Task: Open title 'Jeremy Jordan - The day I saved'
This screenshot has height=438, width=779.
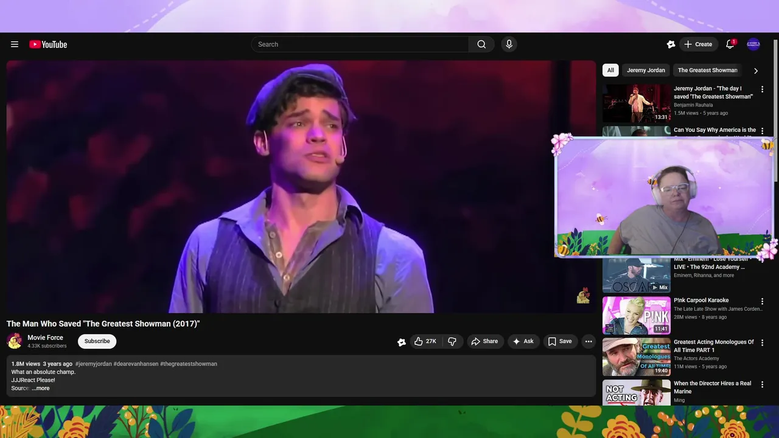Action: point(713,92)
